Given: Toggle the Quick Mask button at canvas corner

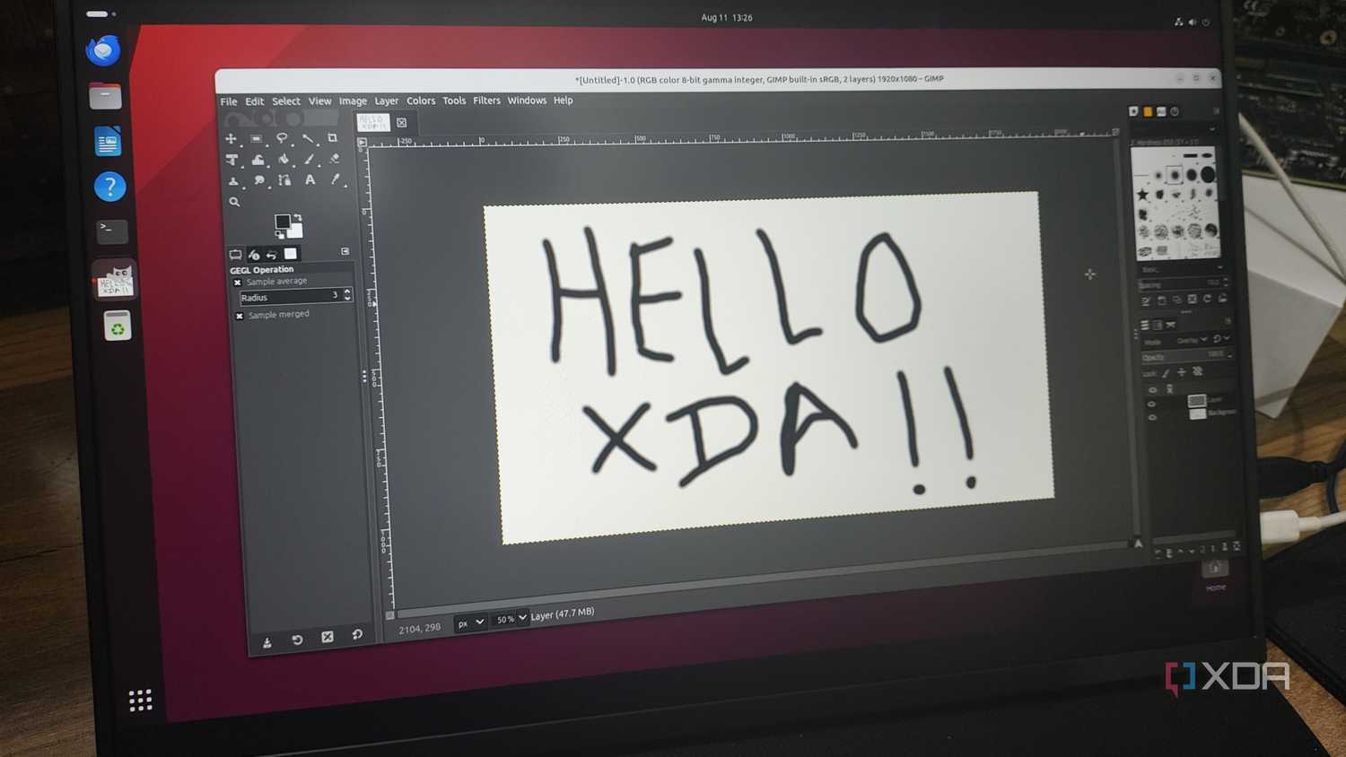Looking at the screenshot, I should click(x=389, y=615).
